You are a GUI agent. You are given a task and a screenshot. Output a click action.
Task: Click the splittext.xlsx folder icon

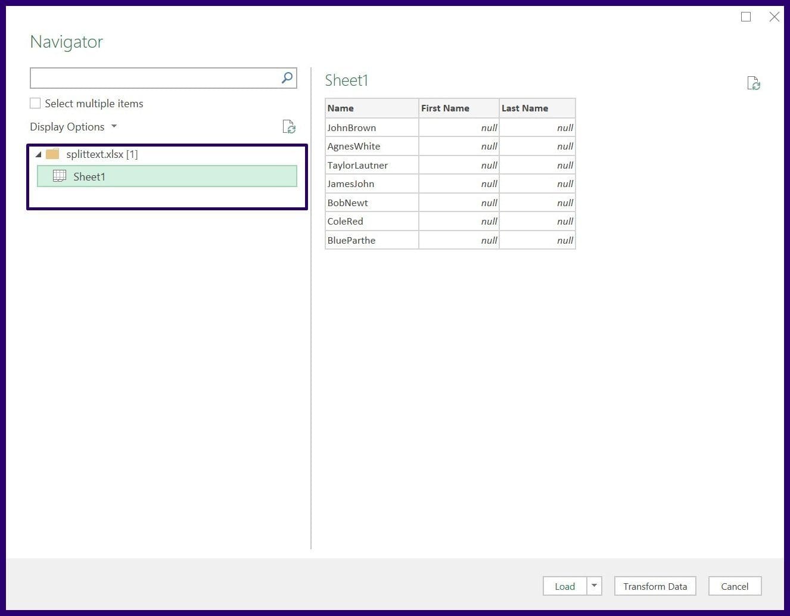point(52,154)
